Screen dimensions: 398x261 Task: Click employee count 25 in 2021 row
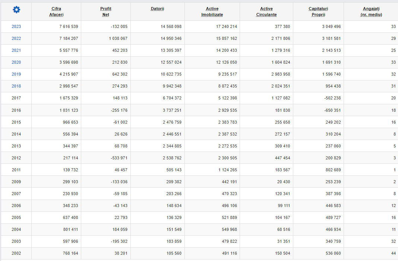[x=394, y=50]
